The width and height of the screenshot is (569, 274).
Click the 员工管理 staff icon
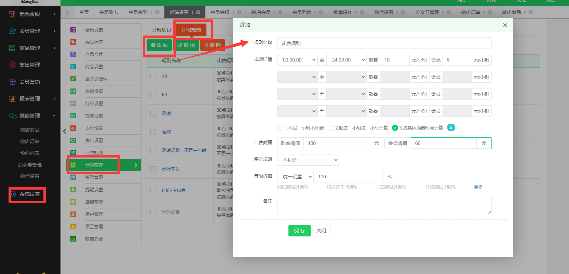[x=73, y=227]
